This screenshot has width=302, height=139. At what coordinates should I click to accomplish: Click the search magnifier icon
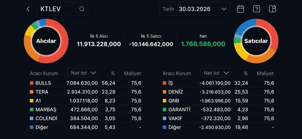coord(82,9)
